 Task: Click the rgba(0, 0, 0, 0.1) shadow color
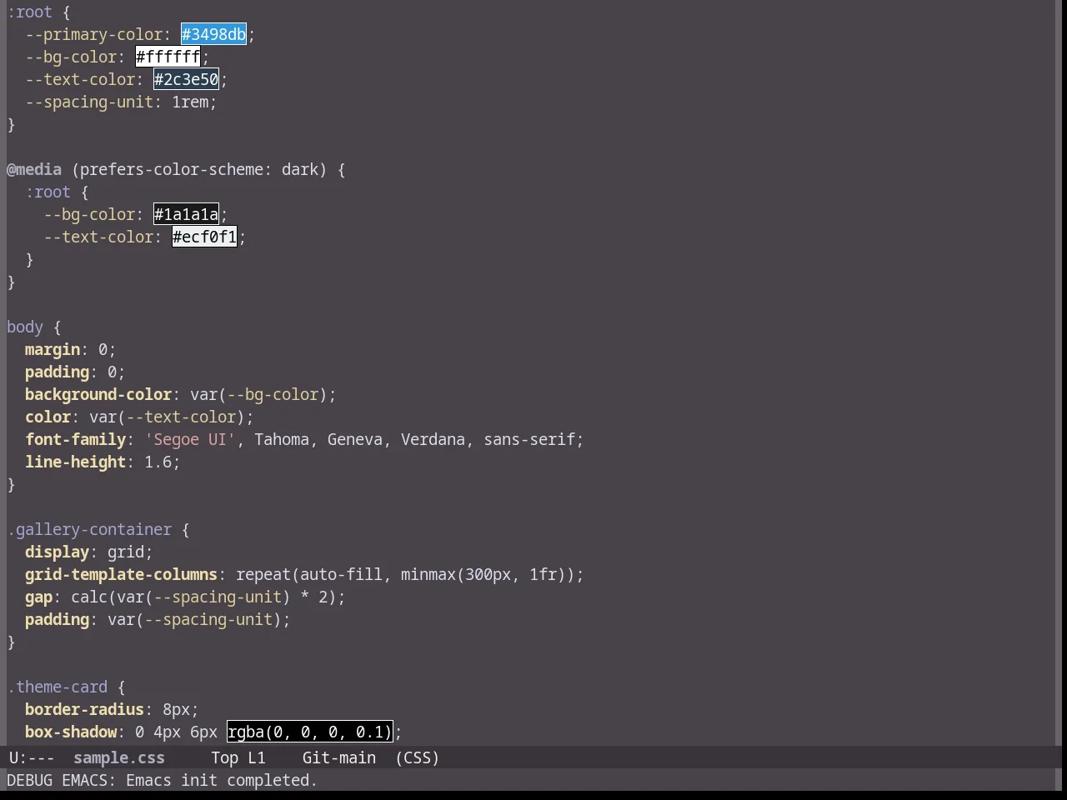coord(310,732)
